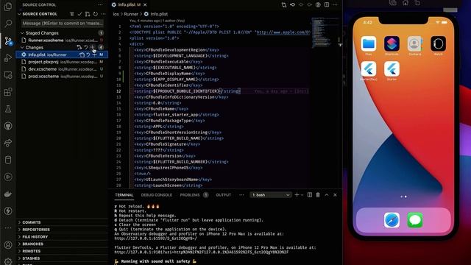The height and width of the screenshot is (265, 471).
Task: Click the Runner breadcrumb segment
Action: click(131, 14)
